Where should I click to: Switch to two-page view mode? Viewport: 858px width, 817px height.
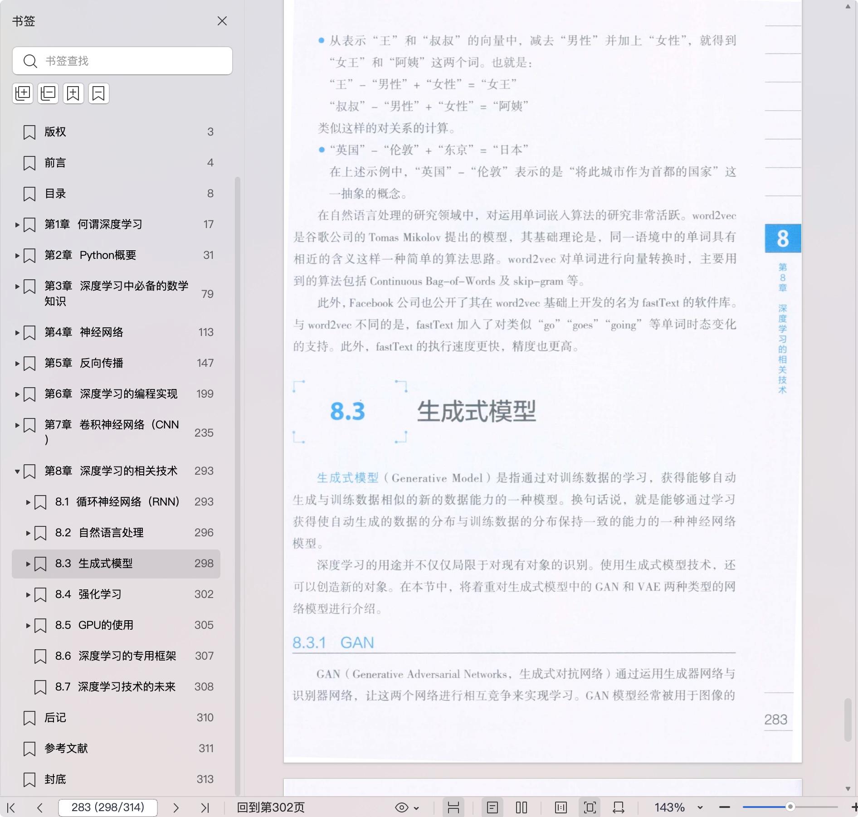[x=522, y=807]
